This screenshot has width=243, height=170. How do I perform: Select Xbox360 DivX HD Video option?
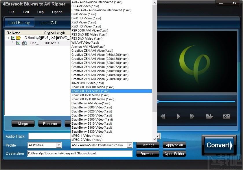coord(111,87)
